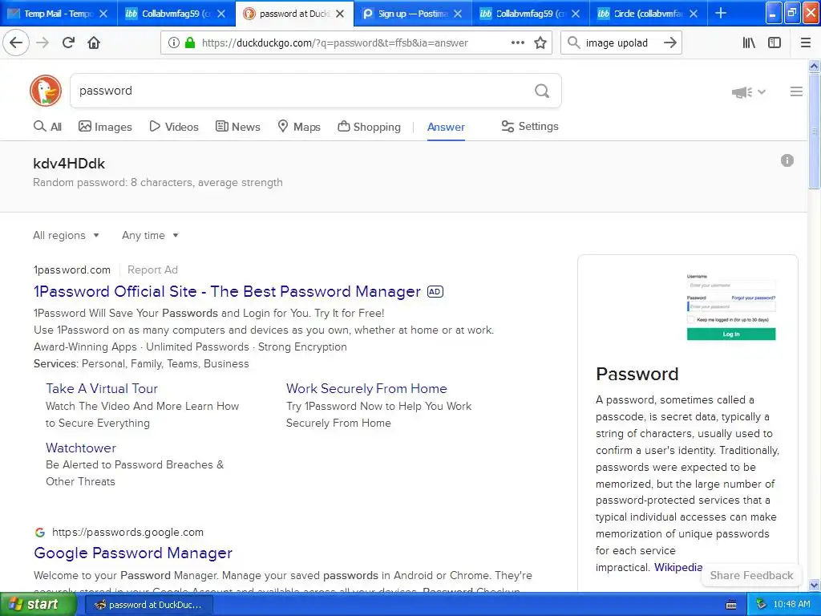
Task: Open the Library bookmarks icon
Action: (749, 43)
